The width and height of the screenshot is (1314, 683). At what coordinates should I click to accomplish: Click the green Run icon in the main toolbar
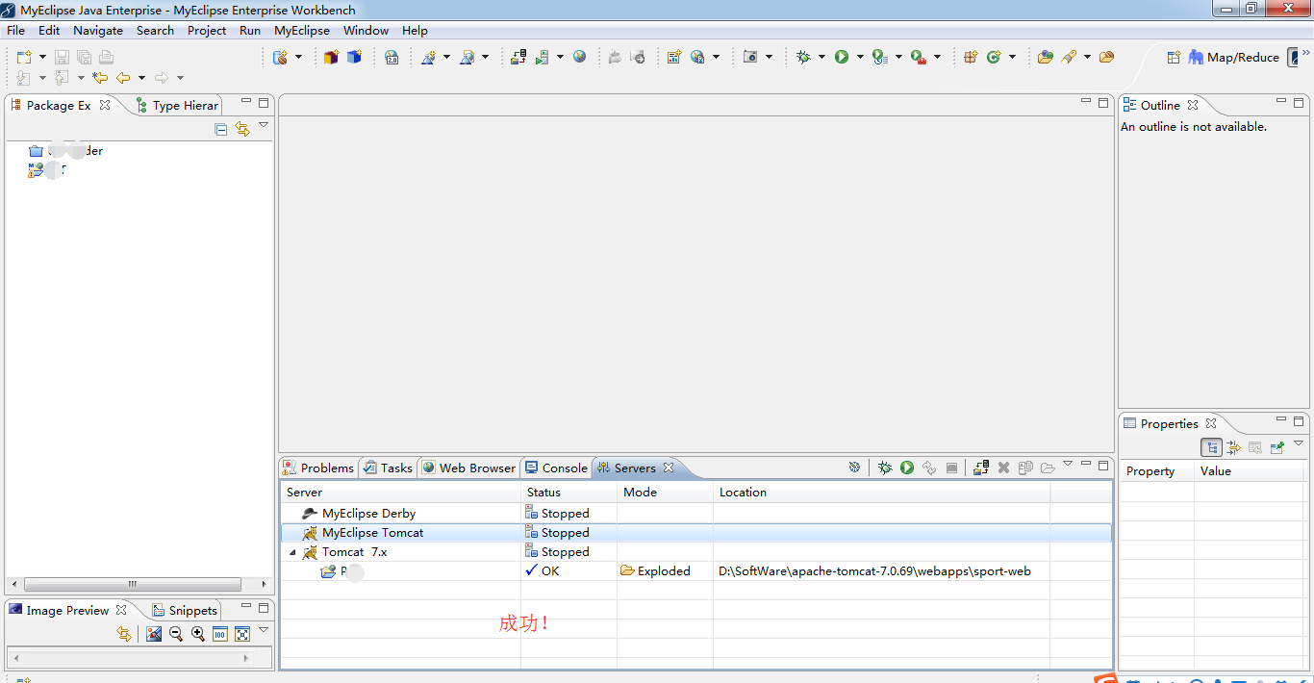[x=842, y=58]
